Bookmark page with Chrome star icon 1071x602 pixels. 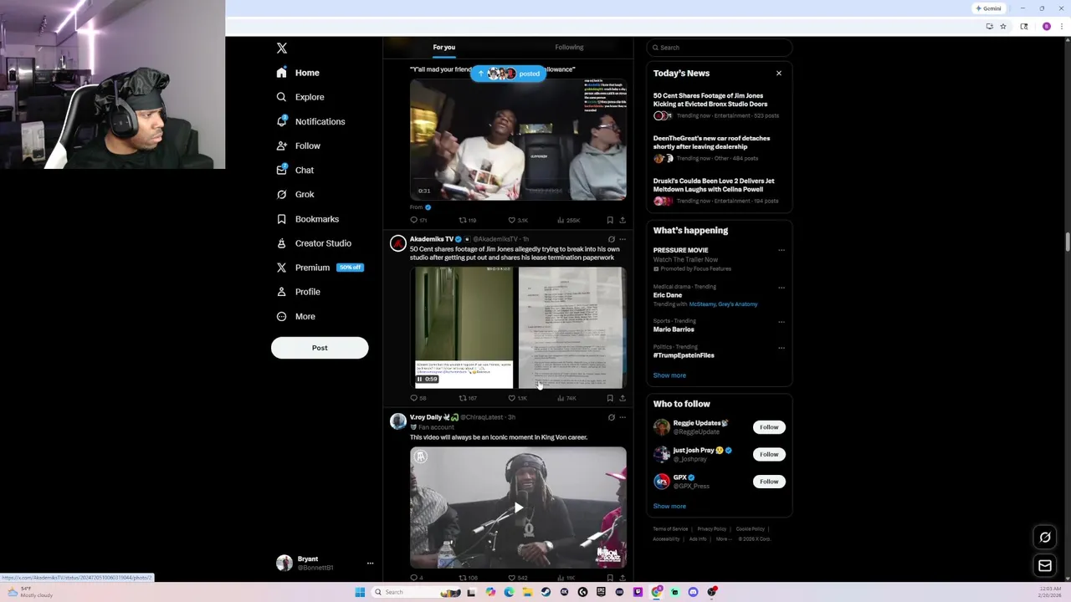coord(1003,27)
